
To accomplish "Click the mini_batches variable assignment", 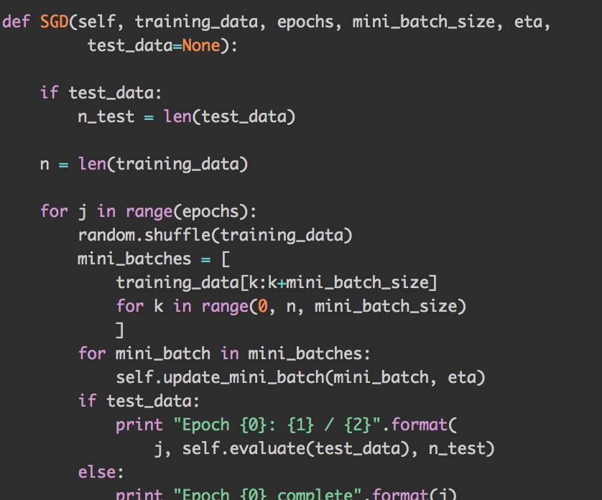I will (x=134, y=259).
